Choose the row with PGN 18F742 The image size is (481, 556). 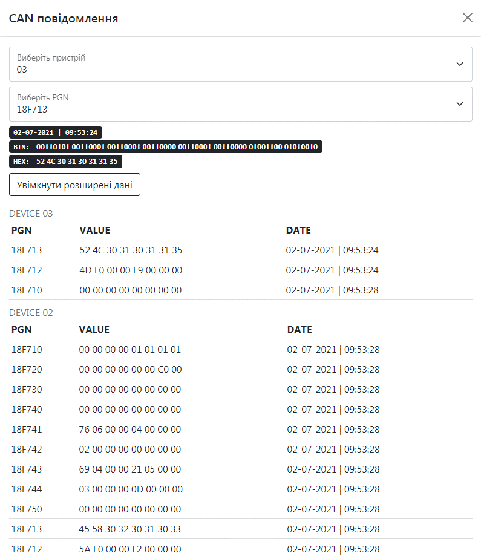240,450
